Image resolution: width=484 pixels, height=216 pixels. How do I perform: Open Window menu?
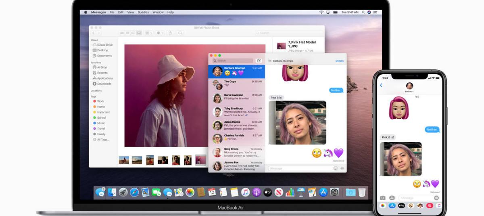point(158,12)
